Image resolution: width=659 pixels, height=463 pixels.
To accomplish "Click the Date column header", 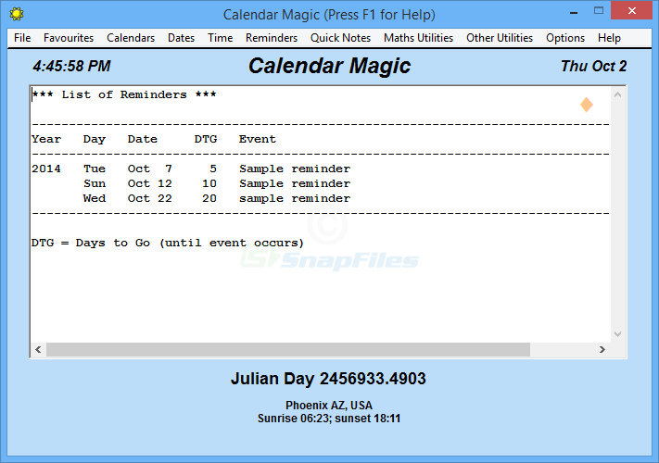I will [x=143, y=139].
